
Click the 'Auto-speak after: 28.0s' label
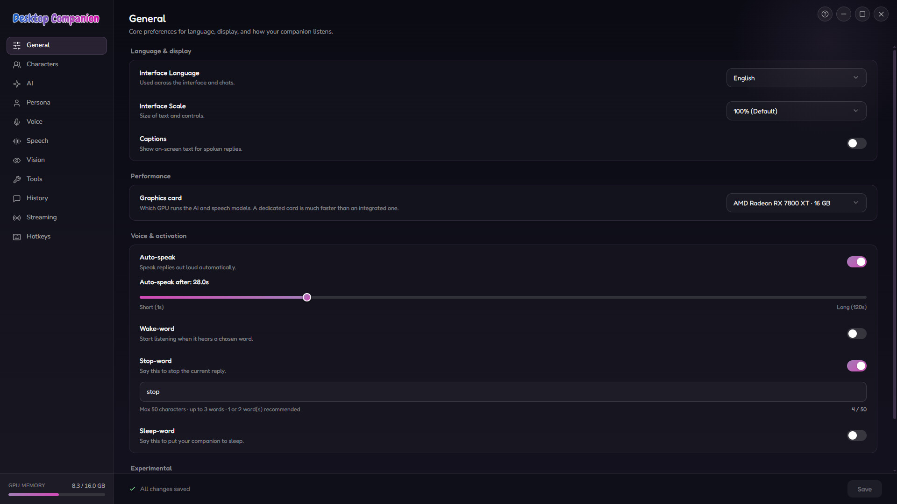coord(174,282)
